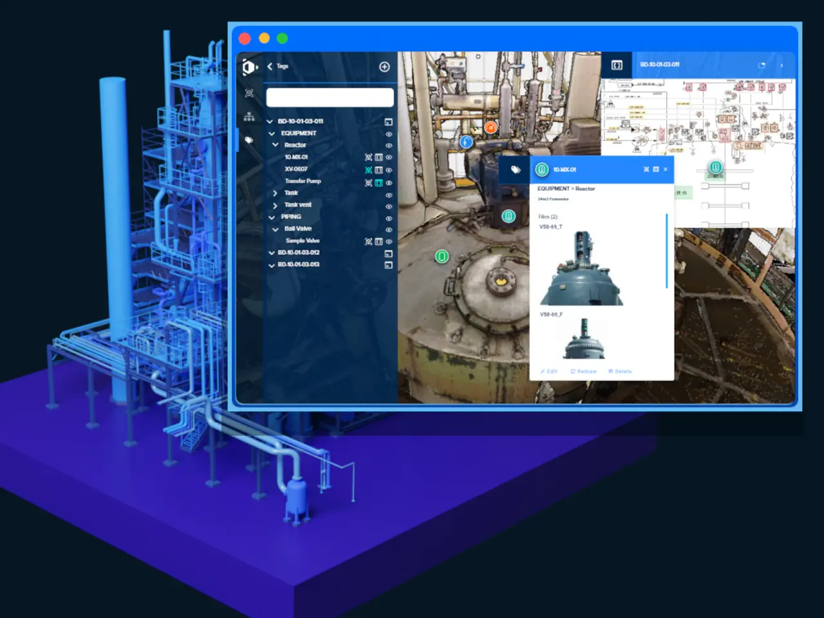
Task: Add a new tag with the plus icon
Action: click(x=384, y=66)
